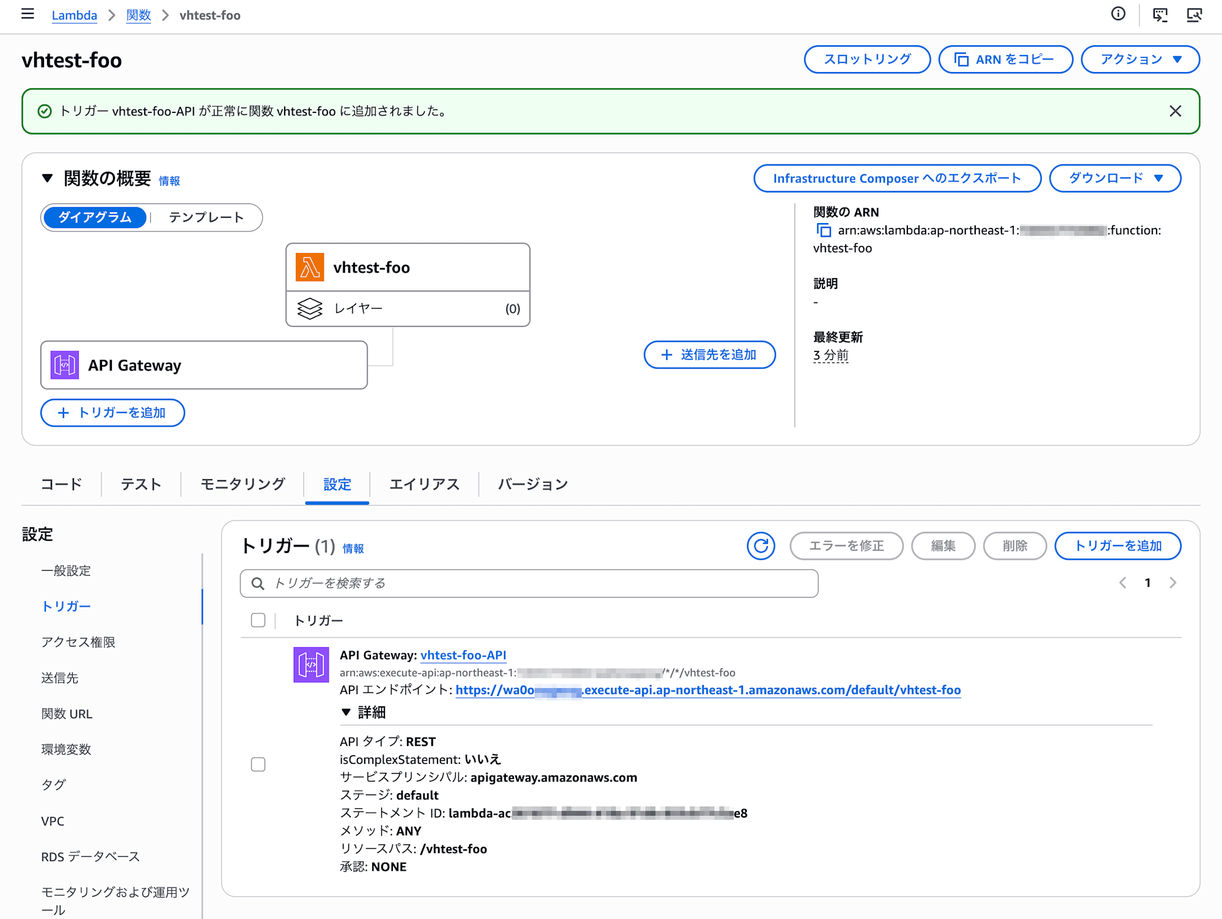Click the API Gateway icon in the diagram
1222x919 pixels.
tap(65, 365)
